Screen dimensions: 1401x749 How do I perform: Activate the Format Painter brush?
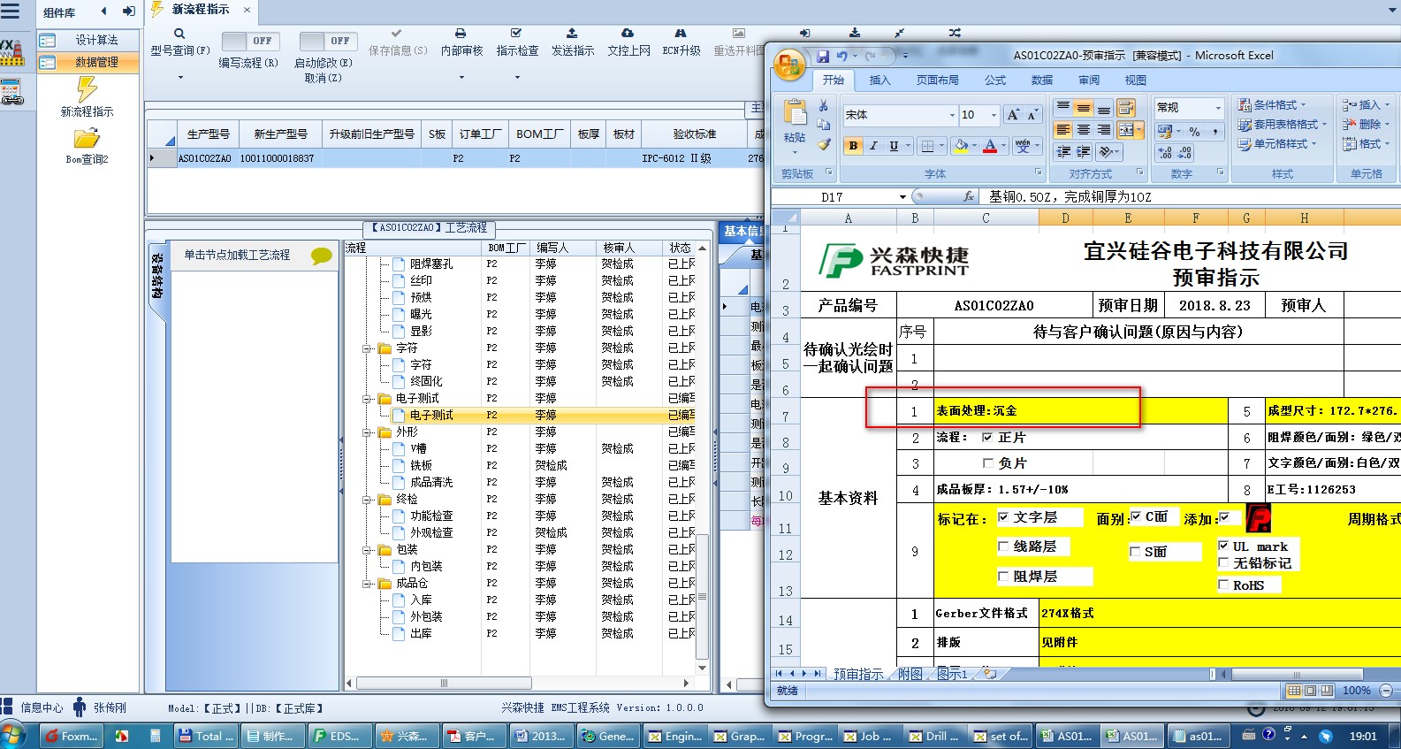(824, 144)
